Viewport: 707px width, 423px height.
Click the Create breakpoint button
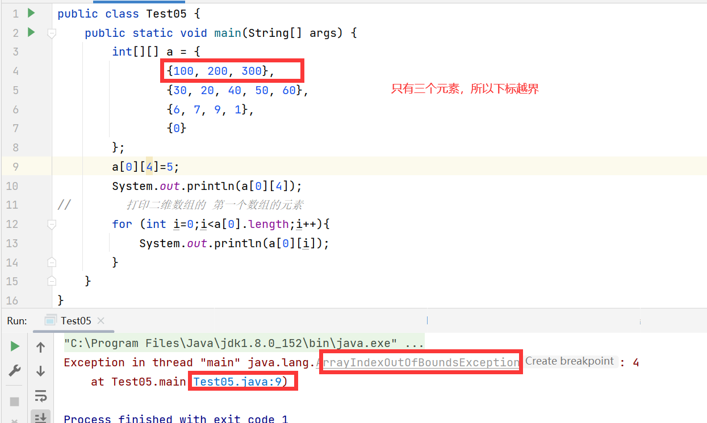(569, 361)
